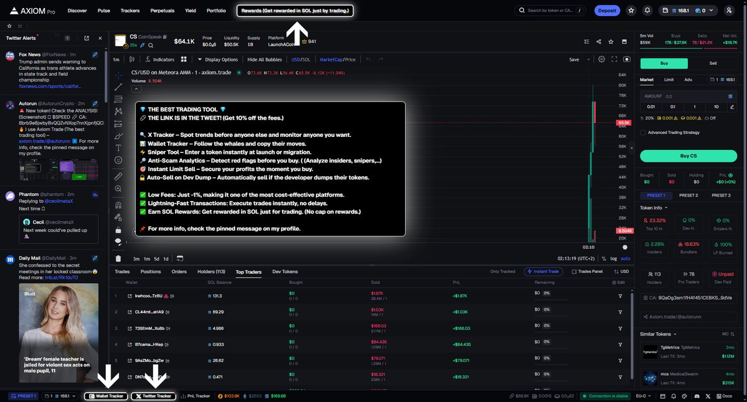This screenshot has height=402, width=747.
Task: Toggle Only Tracked traders filter
Action: click(x=502, y=271)
